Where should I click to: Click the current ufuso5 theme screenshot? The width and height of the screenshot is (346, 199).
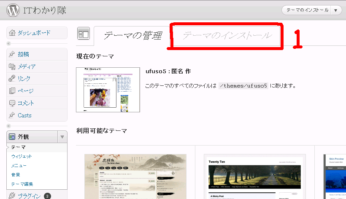(108, 90)
